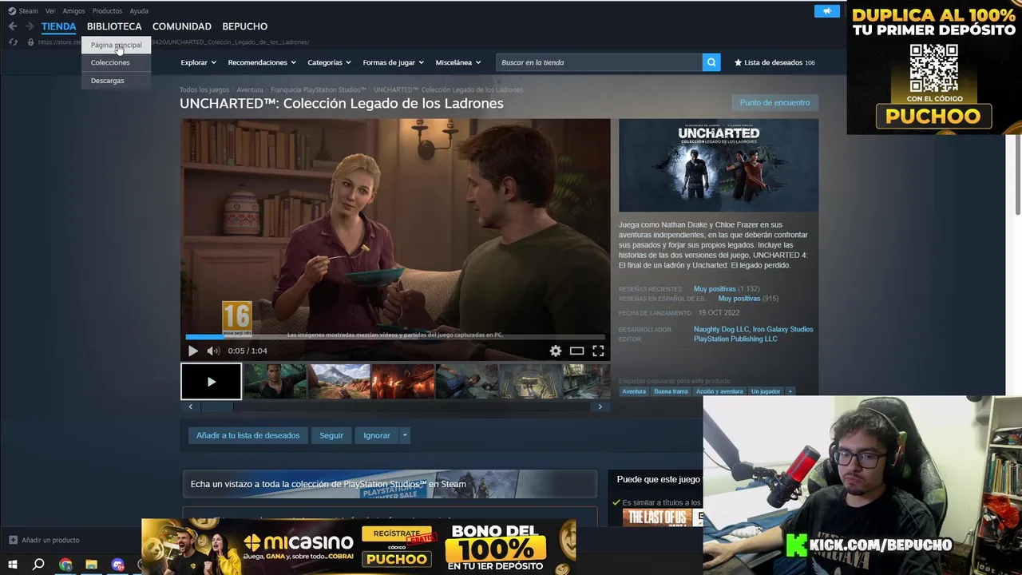The height and width of the screenshot is (575, 1022).
Task: Switch trailer to theater mode
Action: coord(576,351)
